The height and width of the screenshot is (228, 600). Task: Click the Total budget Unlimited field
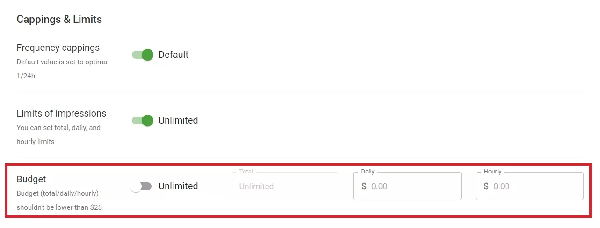tap(284, 187)
